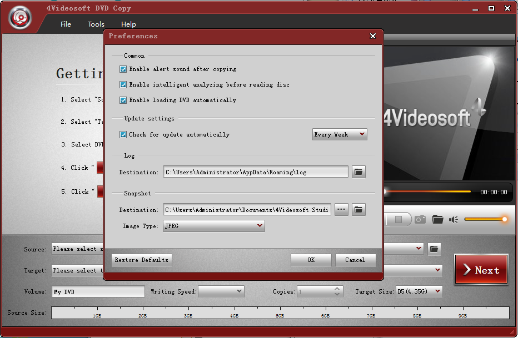This screenshot has width=518, height=338.
Task: Toggle intelligent analyzing before reading disc
Action: coord(123,85)
